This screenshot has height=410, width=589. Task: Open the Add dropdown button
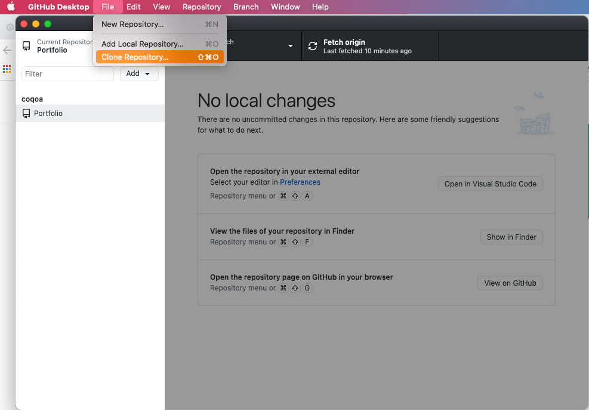tap(139, 74)
